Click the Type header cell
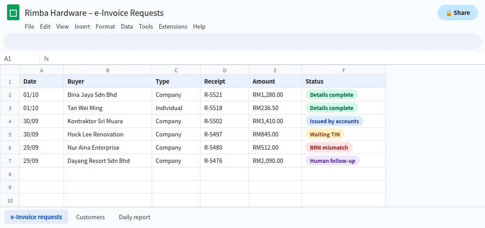 pos(176,81)
